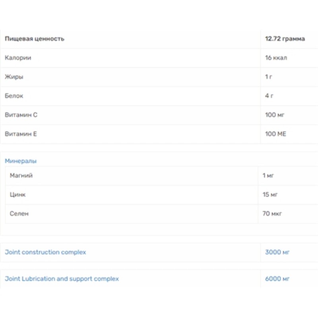
Task: Click the 15 мг zinc value
Action: 270,194
